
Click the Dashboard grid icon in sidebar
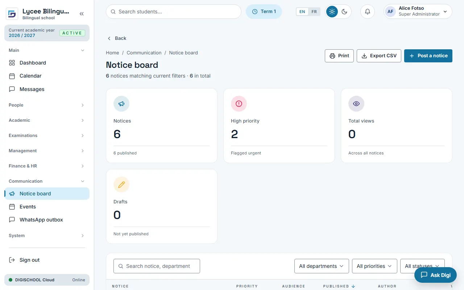click(x=12, y=63)
